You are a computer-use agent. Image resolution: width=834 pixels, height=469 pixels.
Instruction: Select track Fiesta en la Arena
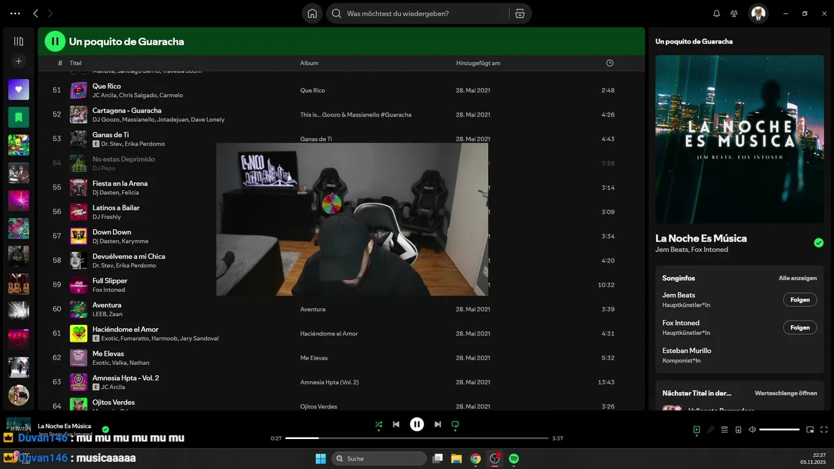[x=120, y=183]
